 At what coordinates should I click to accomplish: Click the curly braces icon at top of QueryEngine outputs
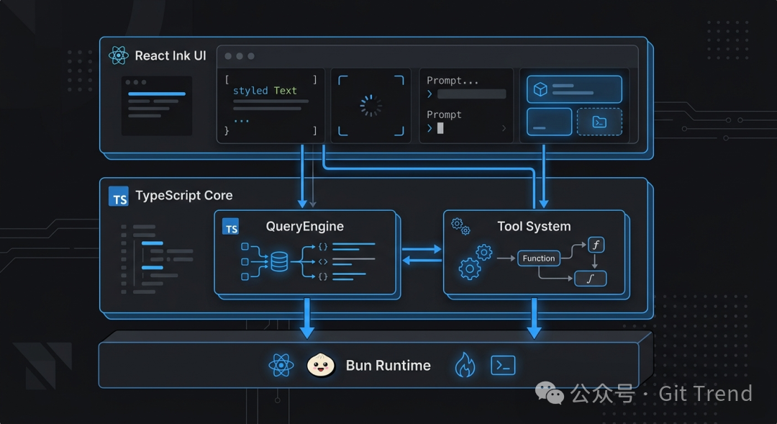[x=322, y=246]
